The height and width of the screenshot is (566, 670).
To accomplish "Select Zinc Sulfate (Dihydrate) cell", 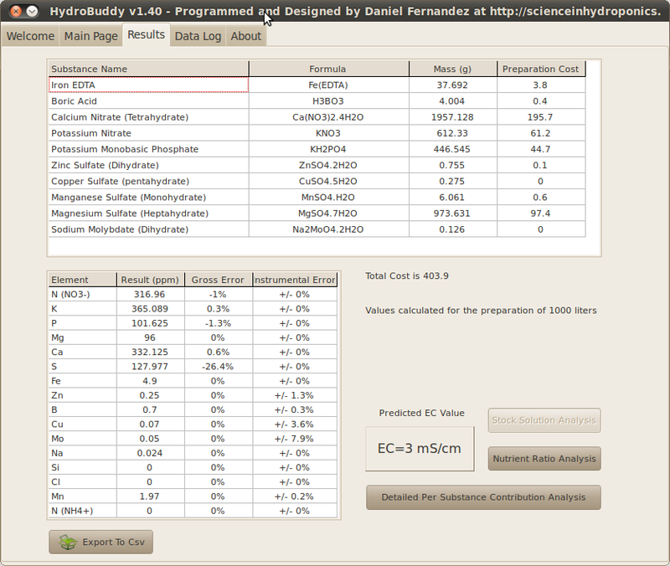I will click(x=149, y=165).
